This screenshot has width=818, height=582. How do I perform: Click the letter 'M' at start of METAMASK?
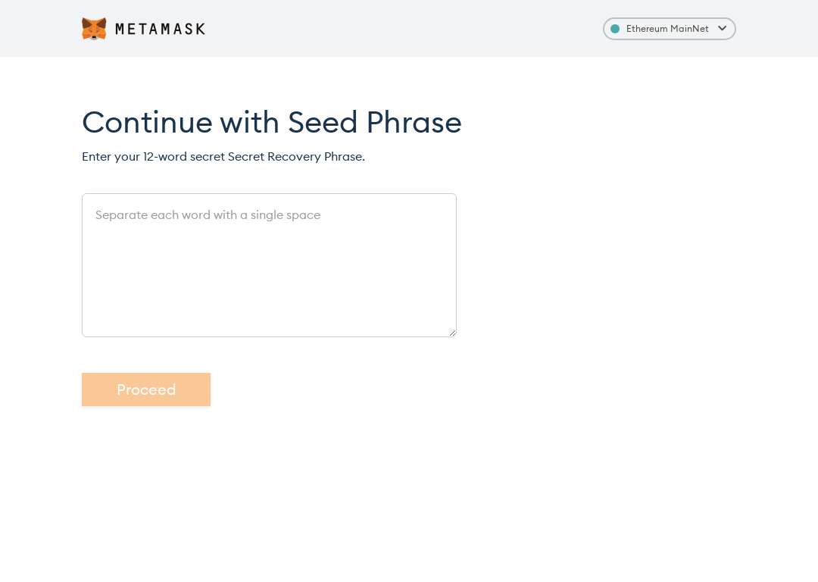120,29
